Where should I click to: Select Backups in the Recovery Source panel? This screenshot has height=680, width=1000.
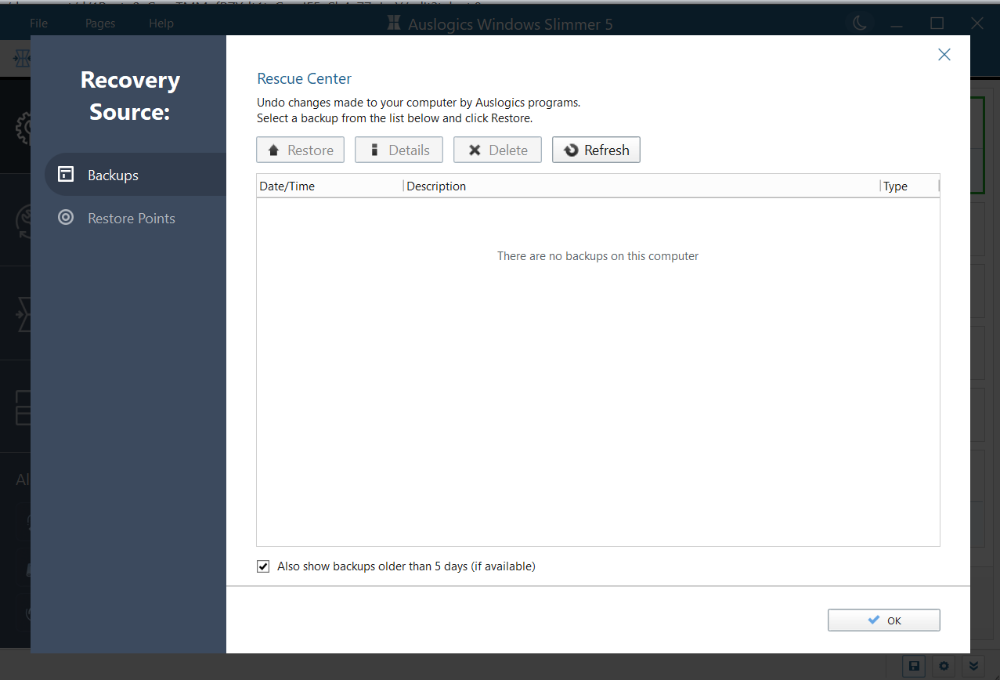tap(135, 175)
